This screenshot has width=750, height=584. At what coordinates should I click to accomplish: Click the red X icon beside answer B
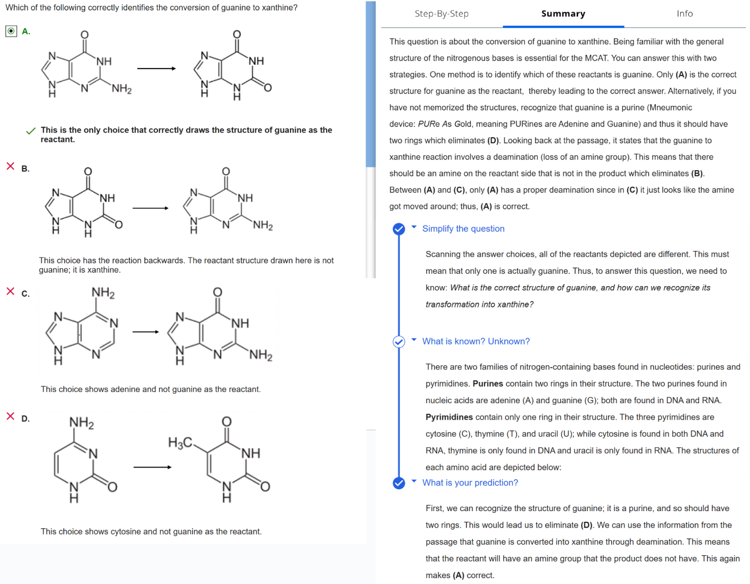pyautogui.click(x=11, y=166)
